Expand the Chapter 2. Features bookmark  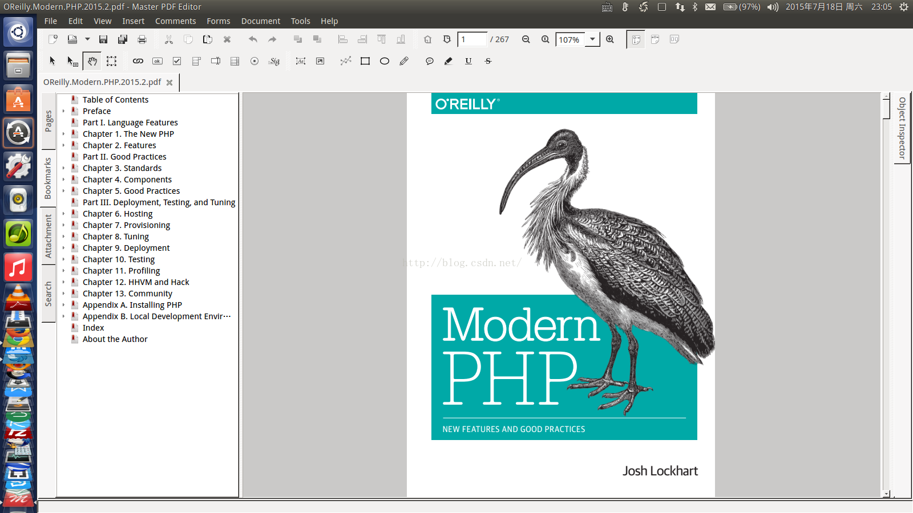point(63,145)
